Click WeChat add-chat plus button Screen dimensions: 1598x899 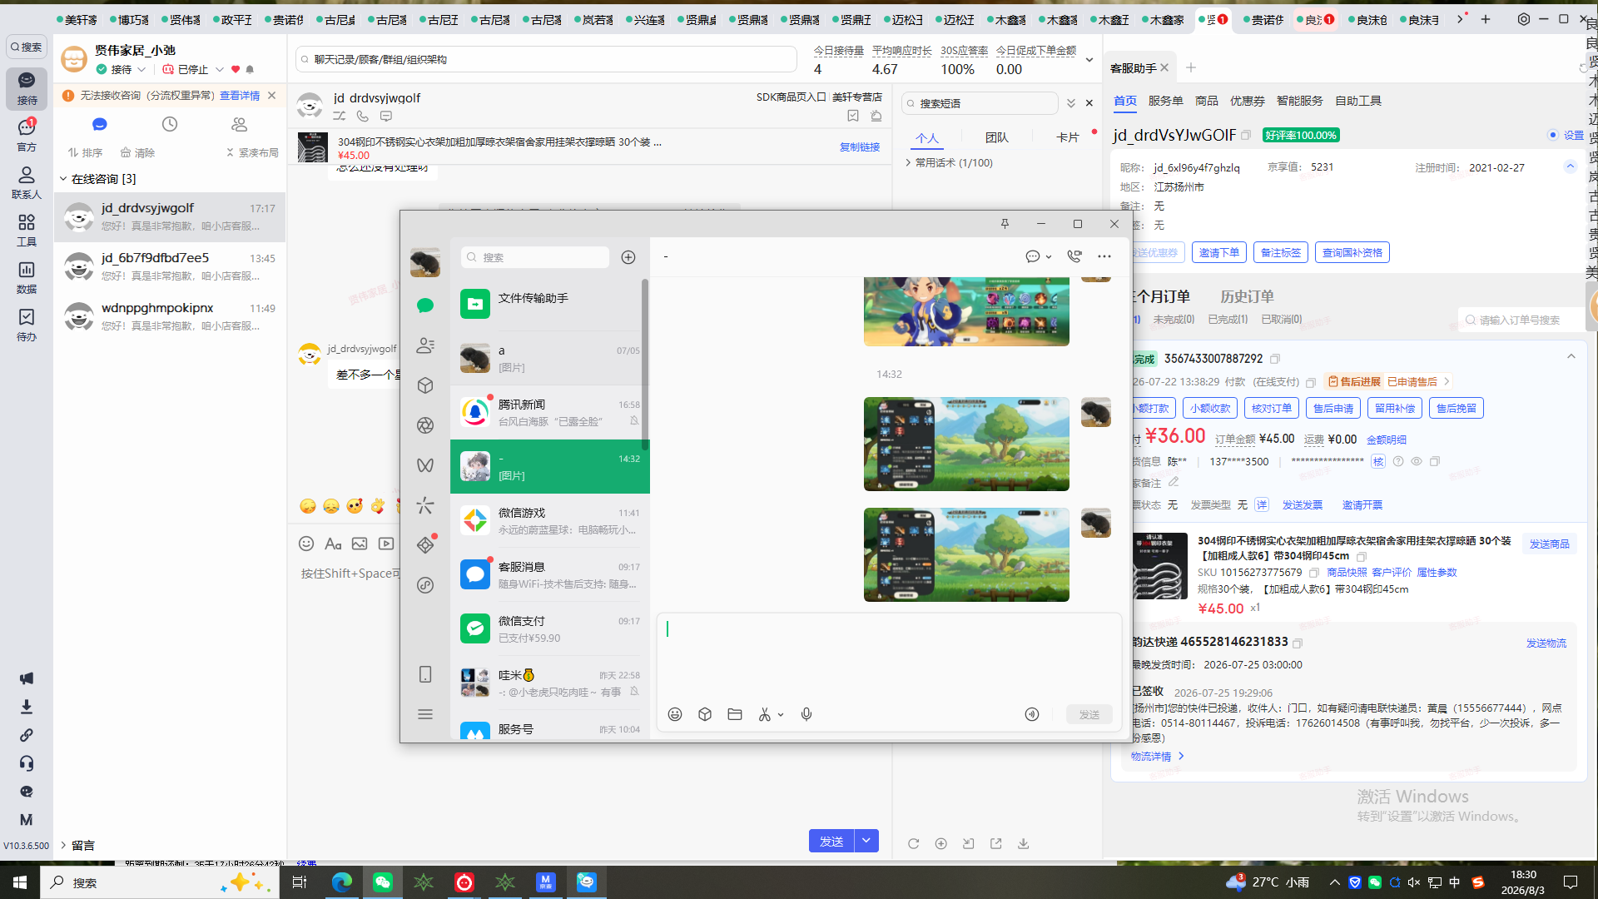(628, 257)
